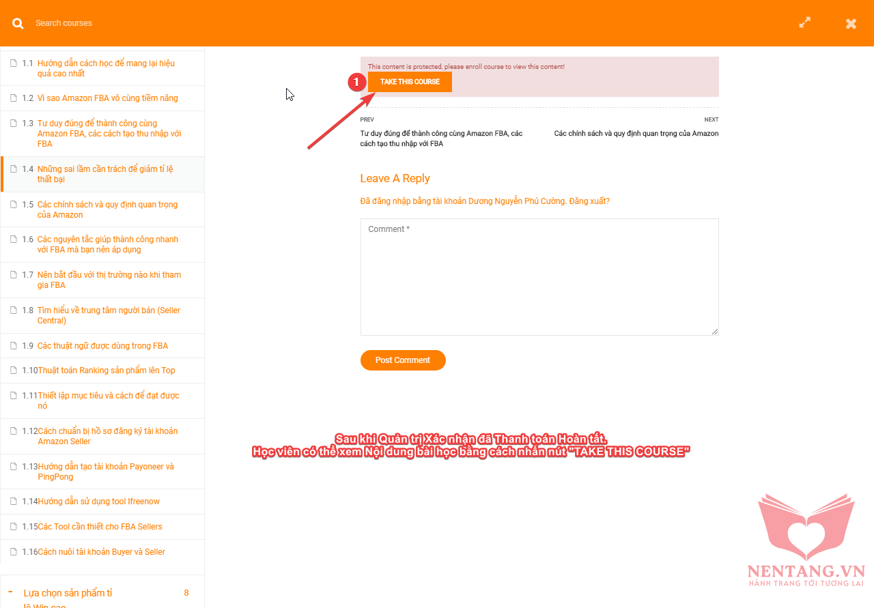
Task: Collapse the "Lựa chọn sản phẩm" section
Action: click(10, 592)
